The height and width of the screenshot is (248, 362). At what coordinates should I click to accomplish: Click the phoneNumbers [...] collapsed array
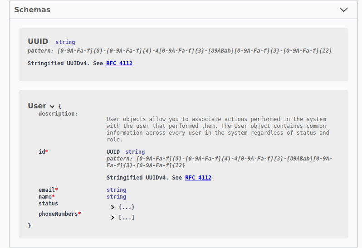pyautogui.click(x=127, y=218)
